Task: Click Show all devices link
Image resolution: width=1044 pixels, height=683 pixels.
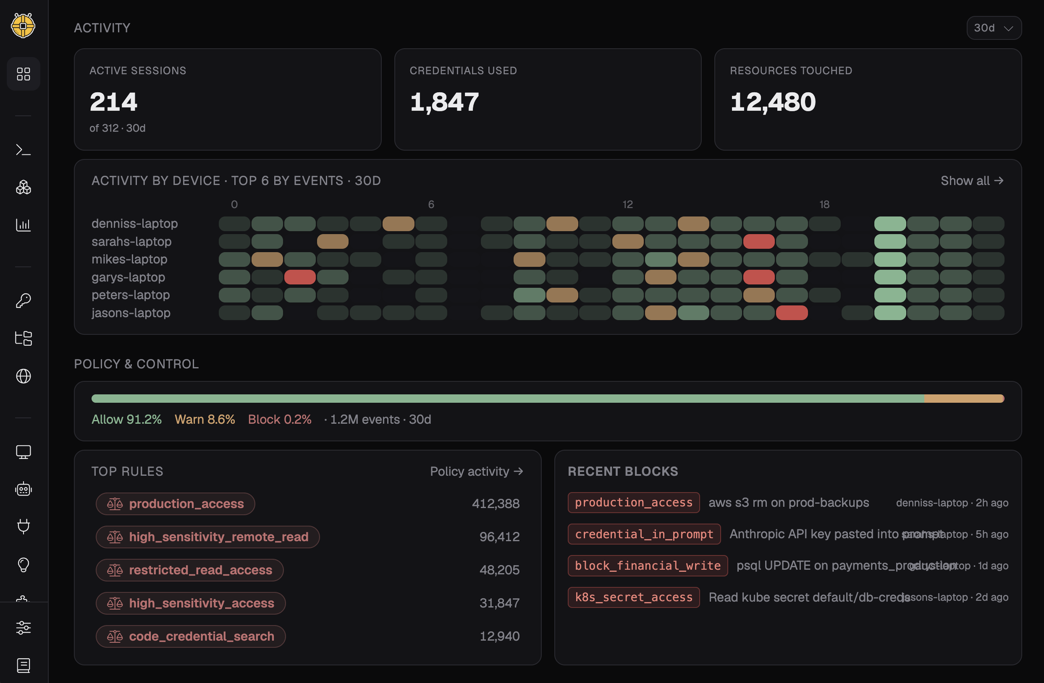Action: [x=972, y=181]
